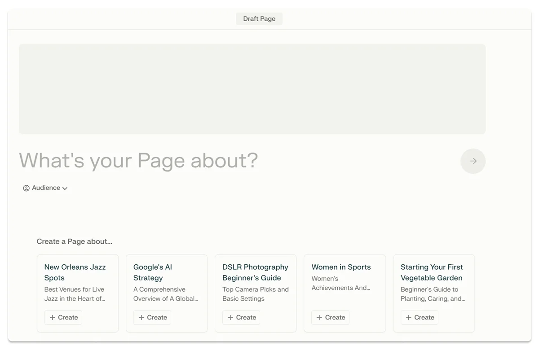Switch to the Draft Page tab
Image resolution: width=539 pixels, height=350 pixels.
(x=259, y=18)
